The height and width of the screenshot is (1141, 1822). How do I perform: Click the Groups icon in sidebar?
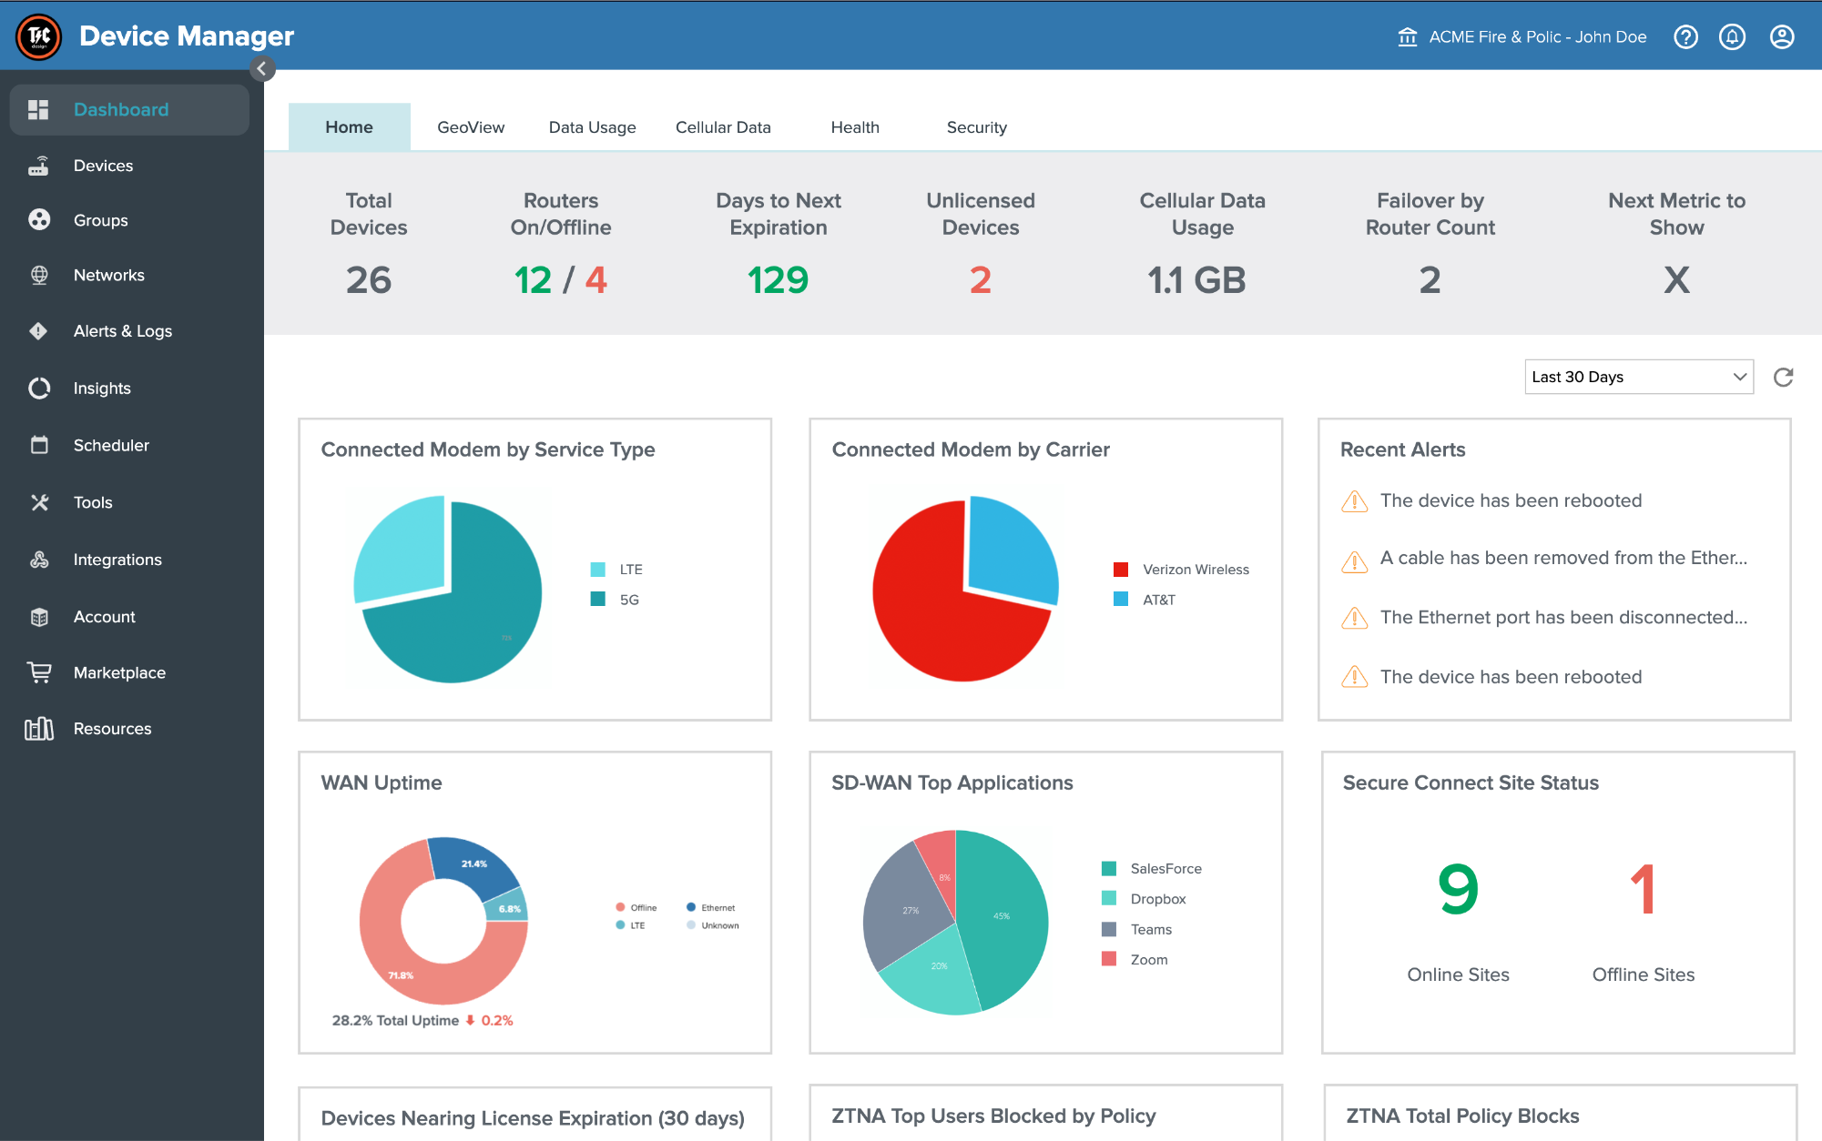[38, 220]
